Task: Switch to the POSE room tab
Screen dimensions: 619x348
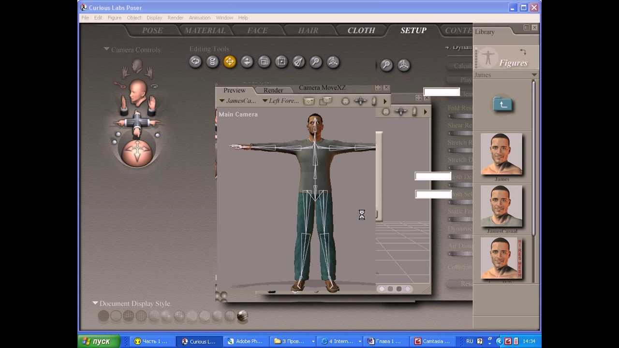Action: tap(152, 30)
